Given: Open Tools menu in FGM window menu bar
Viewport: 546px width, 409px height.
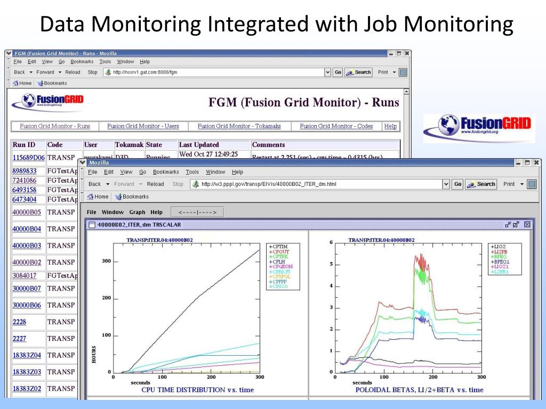Looking at the screenshot, I should pos(105,62).
